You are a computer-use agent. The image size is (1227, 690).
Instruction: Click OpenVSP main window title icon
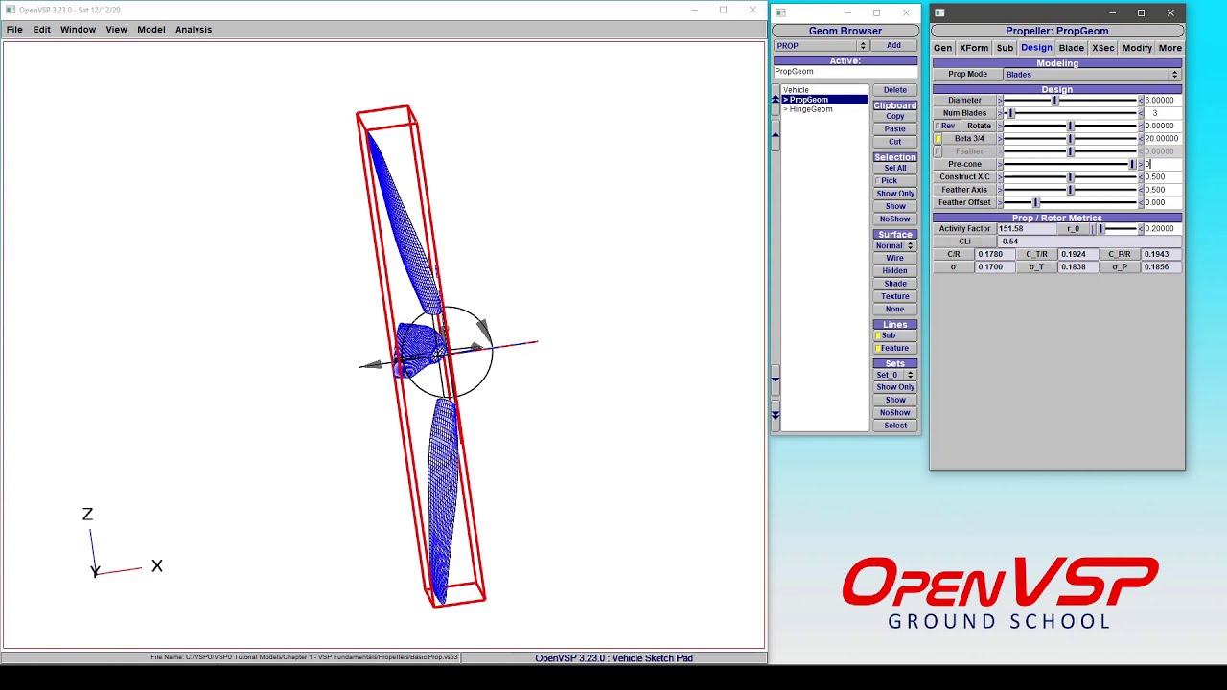pyautogui.click(x=11, y=10)
